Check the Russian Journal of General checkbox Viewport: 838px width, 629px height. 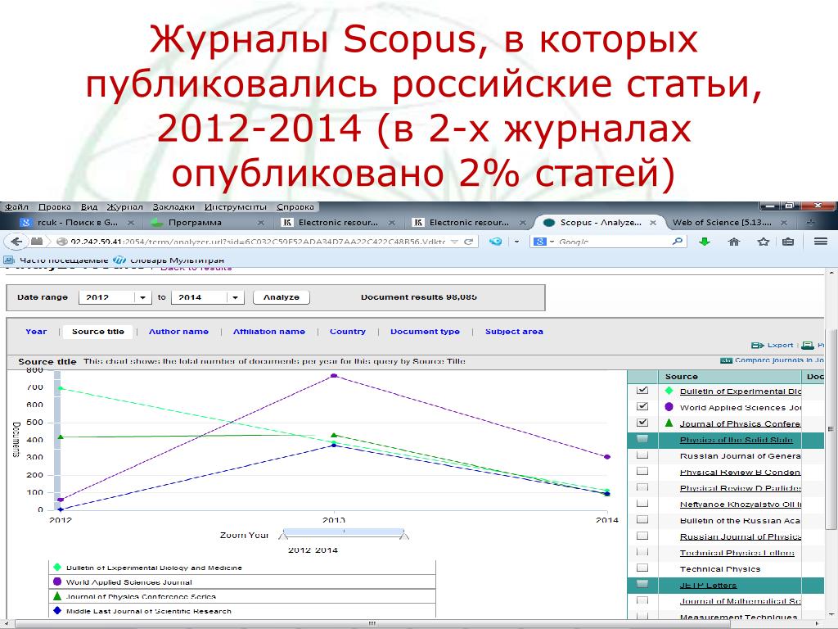tap(642, 455)
